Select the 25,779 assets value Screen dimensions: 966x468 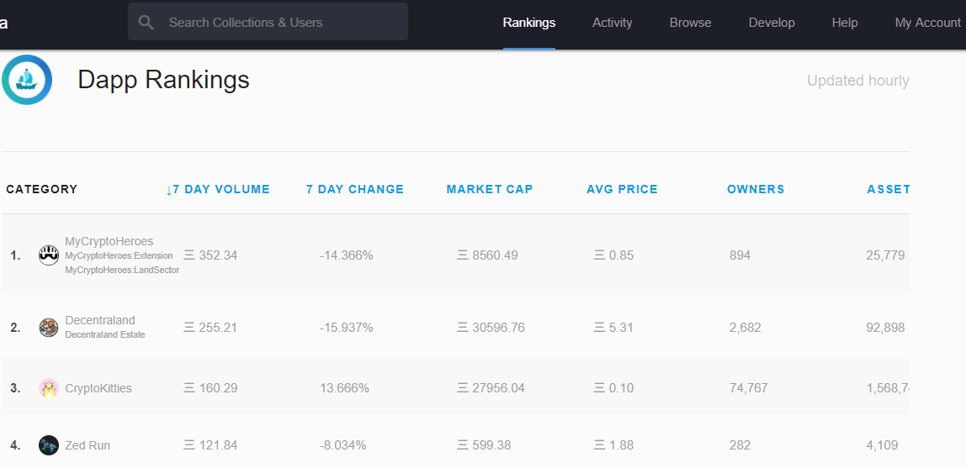tap(885, 255)
